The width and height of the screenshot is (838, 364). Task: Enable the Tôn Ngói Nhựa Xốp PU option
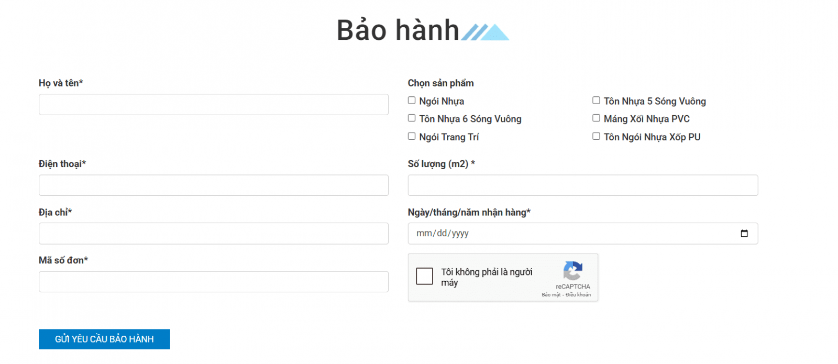click(596, 136)
